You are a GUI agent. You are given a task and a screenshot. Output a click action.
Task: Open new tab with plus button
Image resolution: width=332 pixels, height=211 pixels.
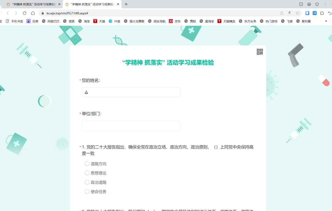click(126, 4)
